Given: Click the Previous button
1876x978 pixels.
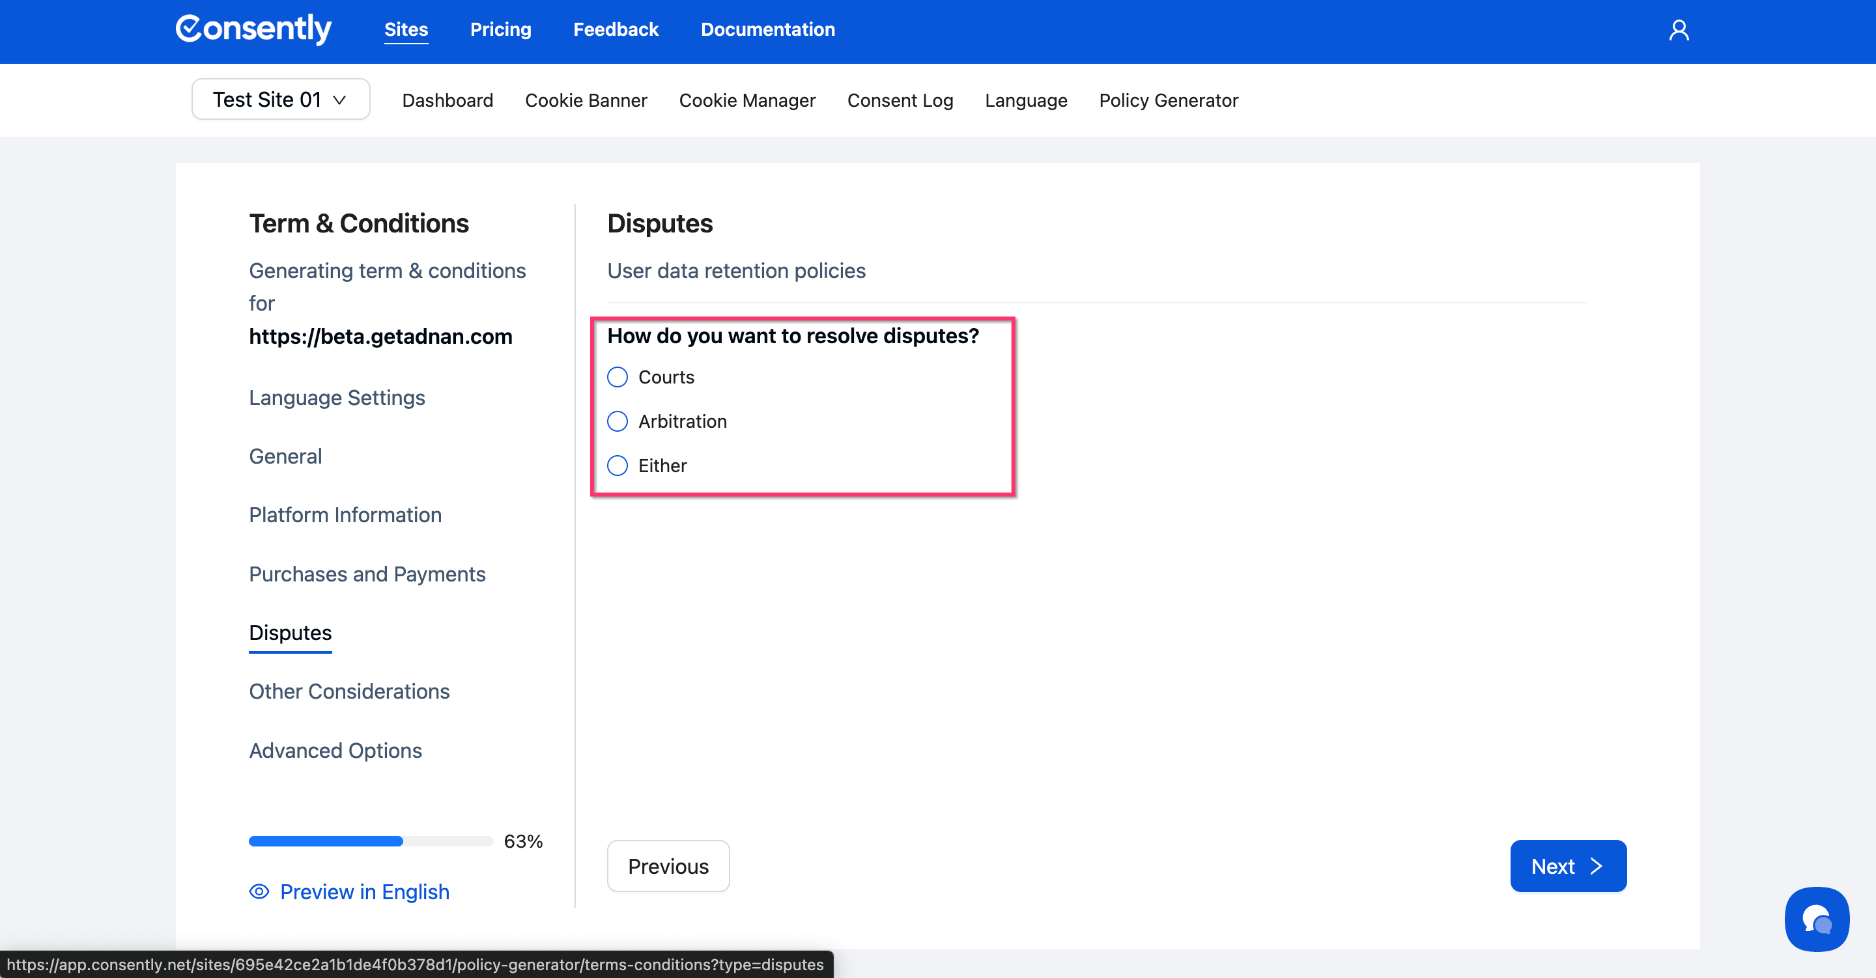Looking at the screenshot, I should coord(668,866).
